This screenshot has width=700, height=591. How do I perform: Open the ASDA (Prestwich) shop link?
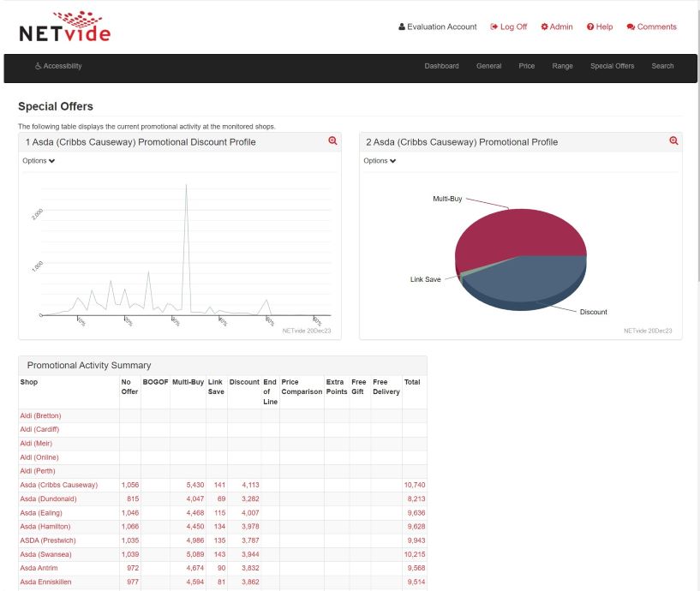click(48, 540)
